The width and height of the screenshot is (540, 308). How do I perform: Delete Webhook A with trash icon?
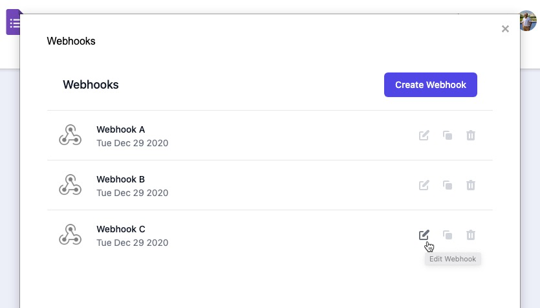(x=471, y=135)
